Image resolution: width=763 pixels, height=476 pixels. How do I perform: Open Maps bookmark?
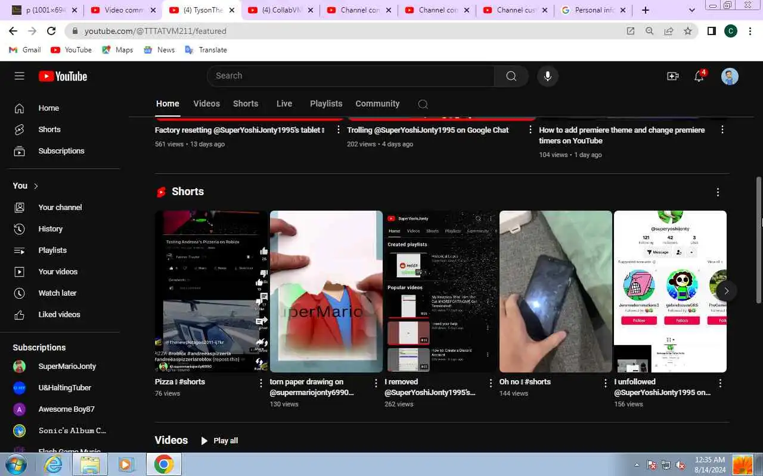117,50
